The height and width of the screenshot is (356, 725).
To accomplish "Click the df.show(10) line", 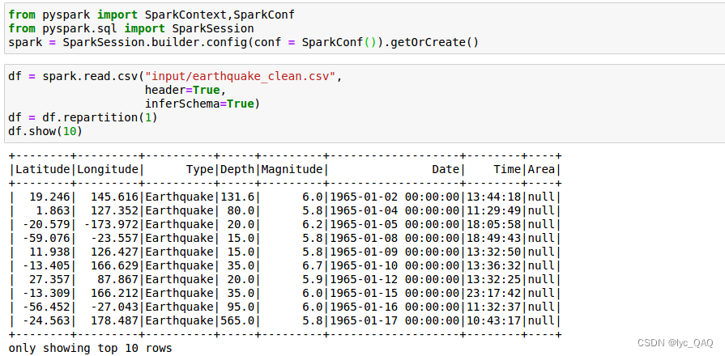I will 45,132.
